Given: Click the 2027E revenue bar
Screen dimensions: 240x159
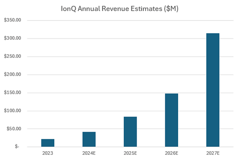Looking at the screenshot, I should [213, 90].
